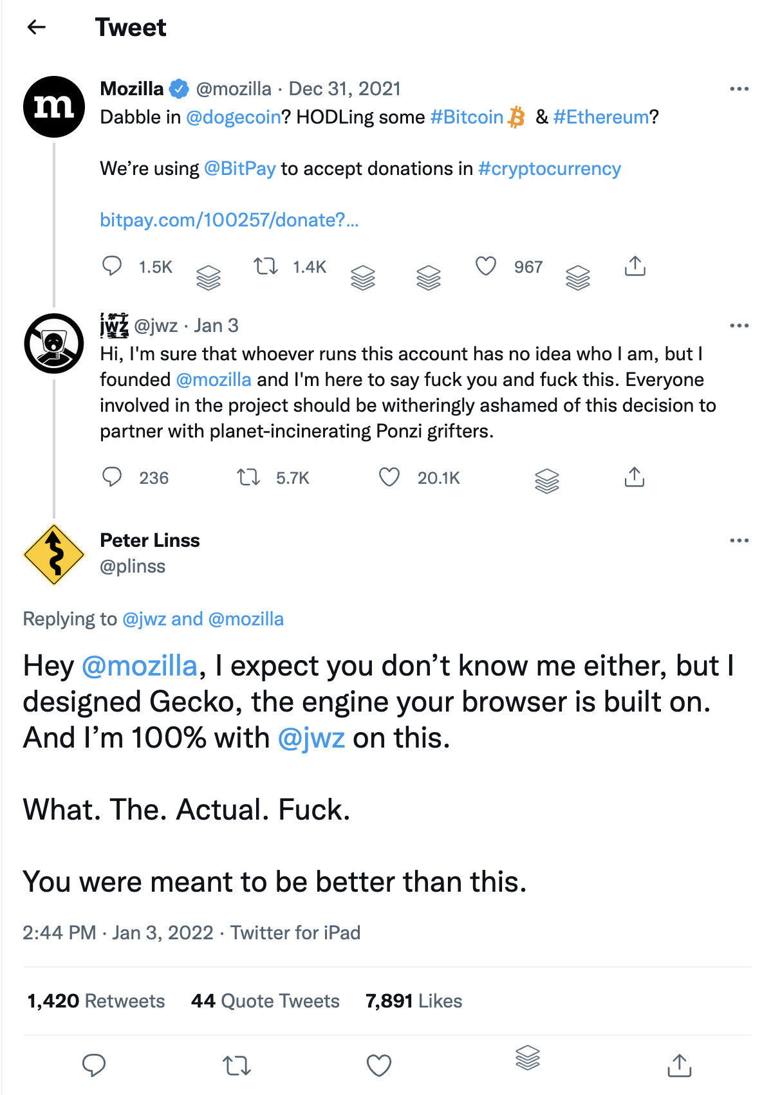The height and width of the screenshot is (1095, 771).
Task: Open Peter Linss's profile avatar
Action: pyautogui.click(x=54, y=555)
